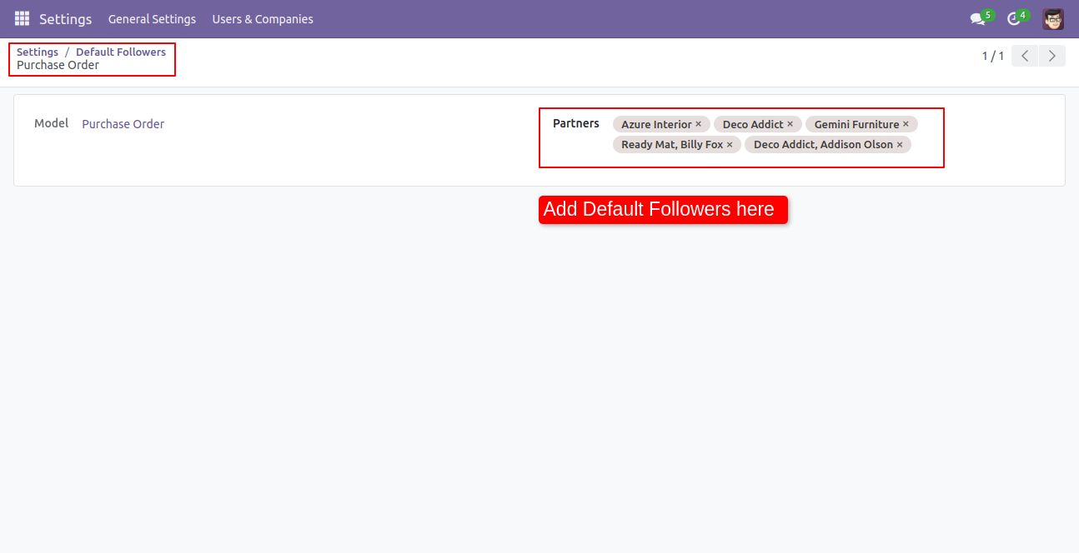This screenshot has height=553, width=1079.
Task: Click the Deco Addict tag text
Action: [753, 124]
